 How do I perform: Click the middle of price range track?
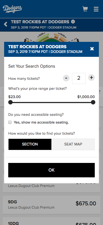(x=52, y=103)
